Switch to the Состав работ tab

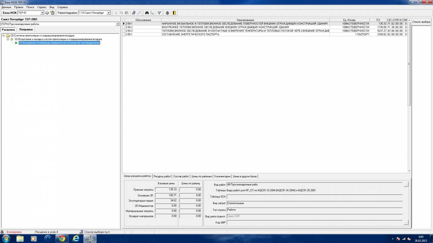click(x=181, y=176)
